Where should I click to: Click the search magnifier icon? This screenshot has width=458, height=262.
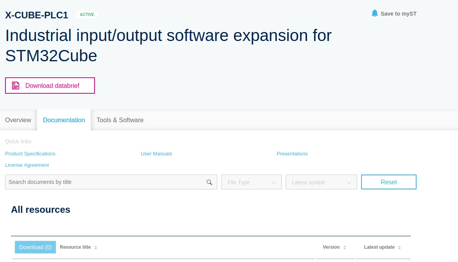(209, 182)
